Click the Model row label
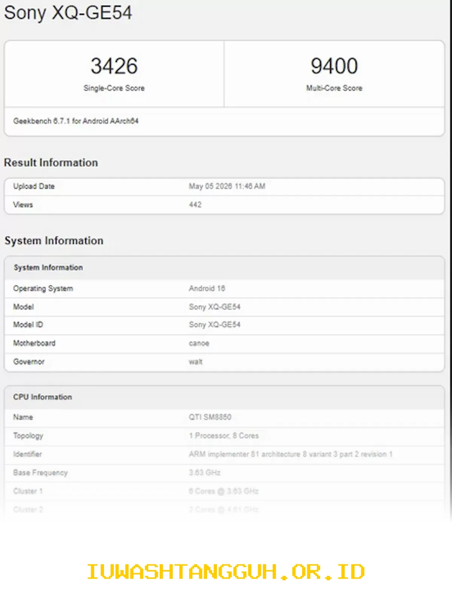452x607 pixels. pyautogui.click(x=23, y=307)
